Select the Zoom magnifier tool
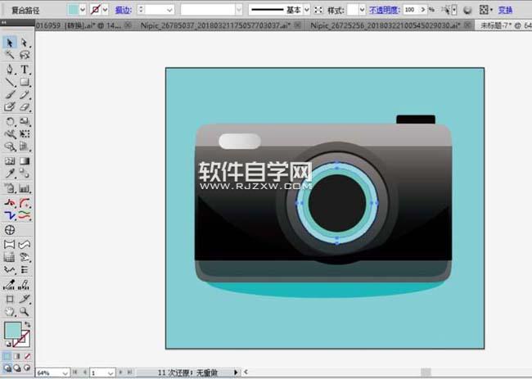 (x=24, y=312)
